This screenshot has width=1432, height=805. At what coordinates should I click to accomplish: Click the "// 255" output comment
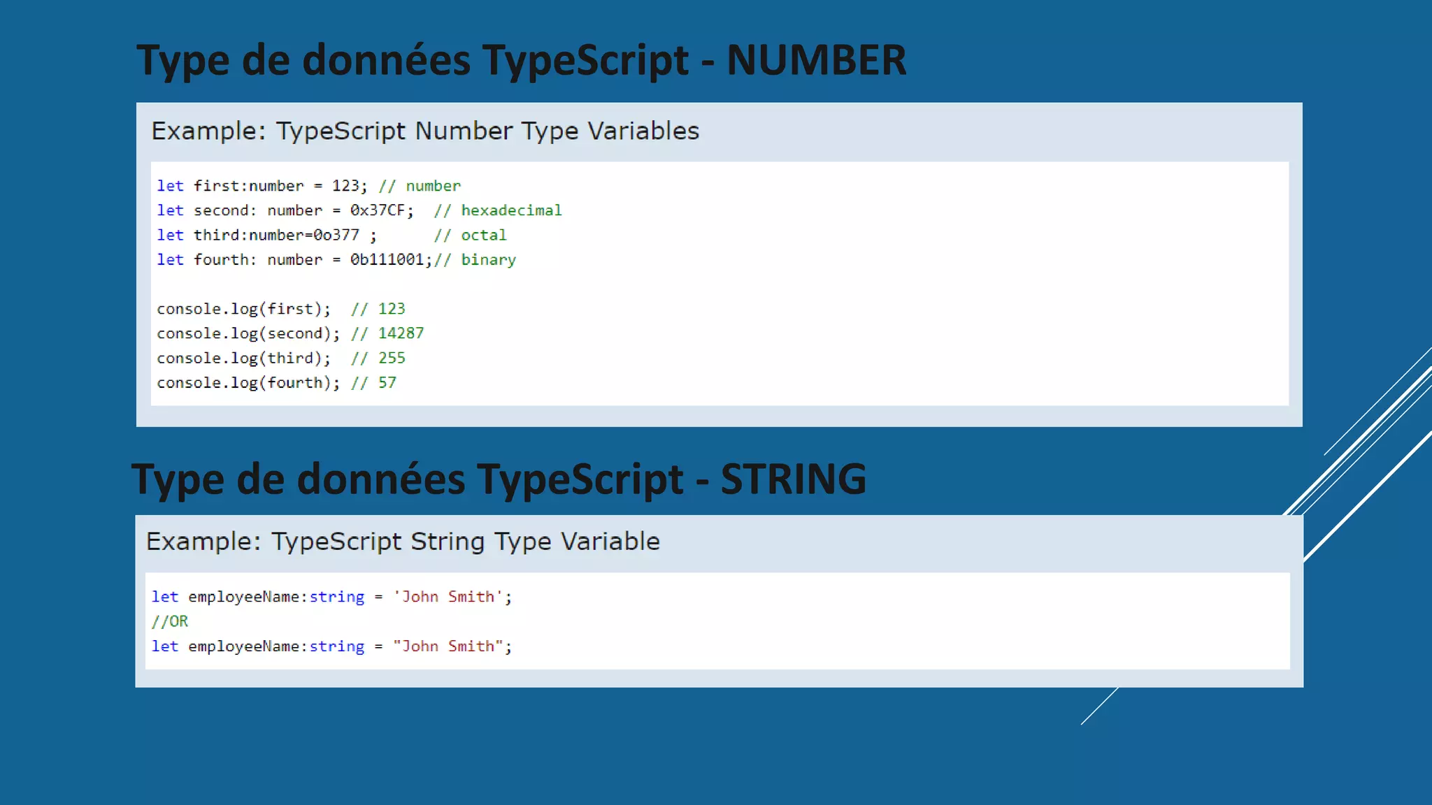tap(378, 358)
